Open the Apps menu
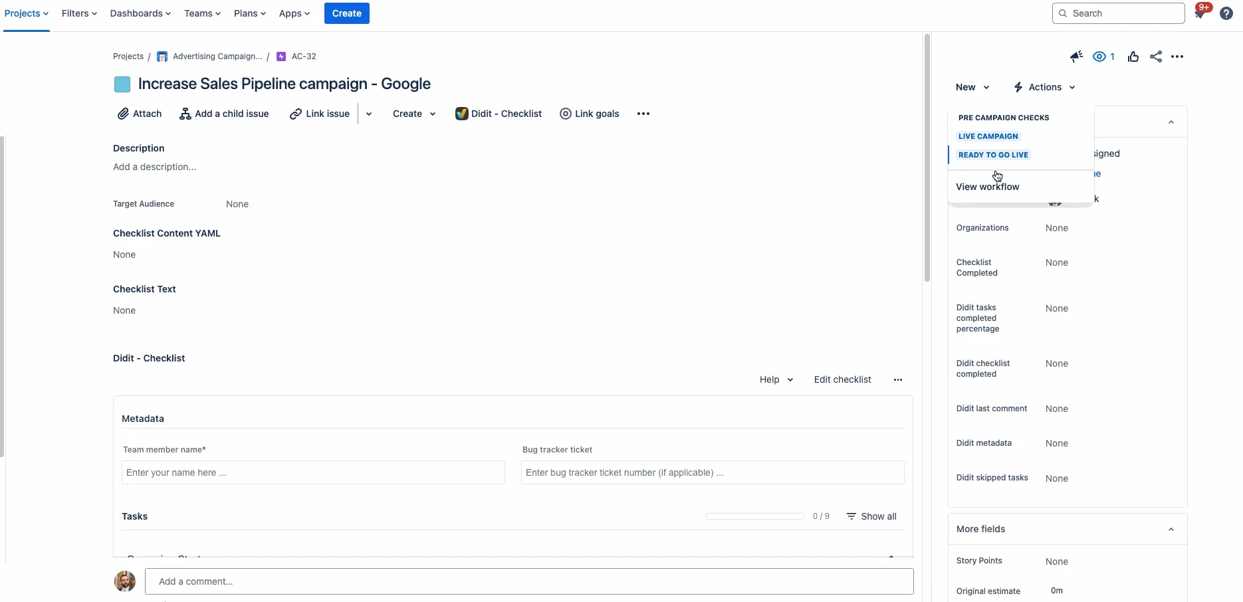The height and width of the screenshot is (602, 1243). click(294, 13)
